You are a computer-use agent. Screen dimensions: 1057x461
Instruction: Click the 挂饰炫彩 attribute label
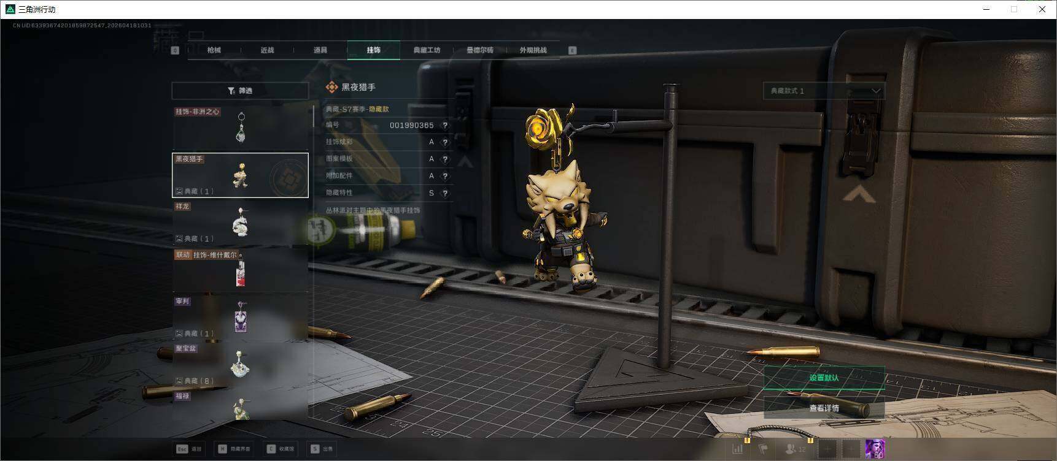pyautogui.click(x=339, y=142)
